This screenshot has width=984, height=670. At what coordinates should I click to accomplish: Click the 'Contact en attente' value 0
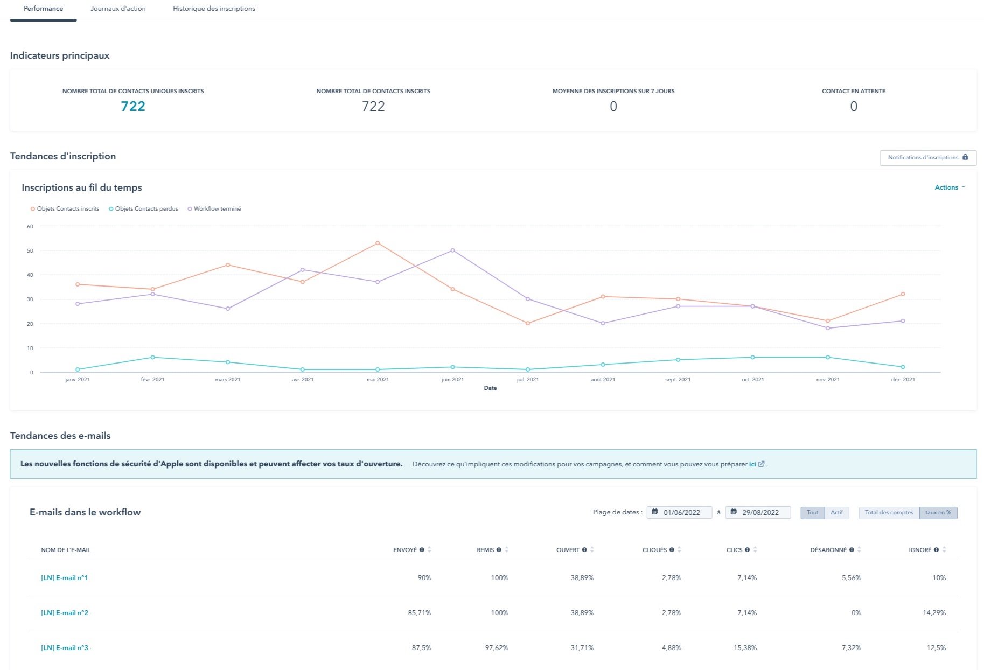point(854,106)
